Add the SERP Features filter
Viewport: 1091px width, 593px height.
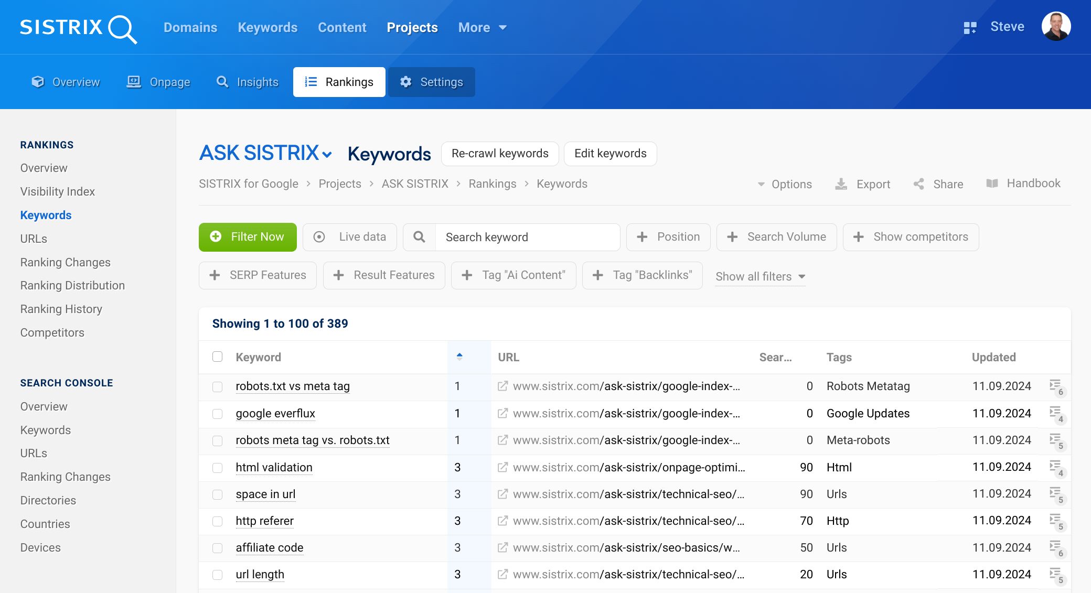coord(258,275)
